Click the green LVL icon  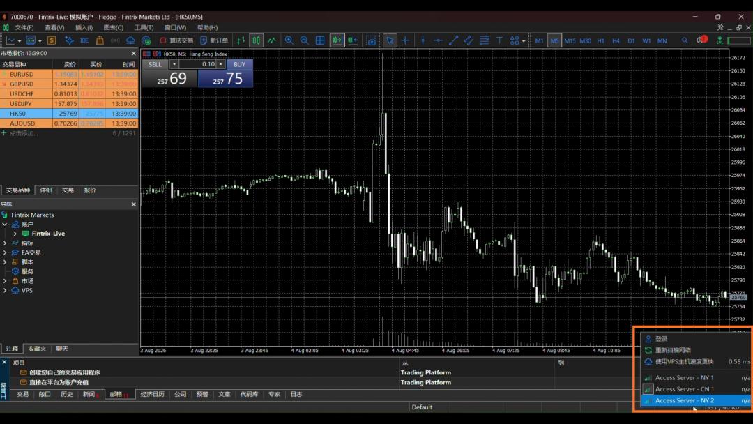coord(720,41)
